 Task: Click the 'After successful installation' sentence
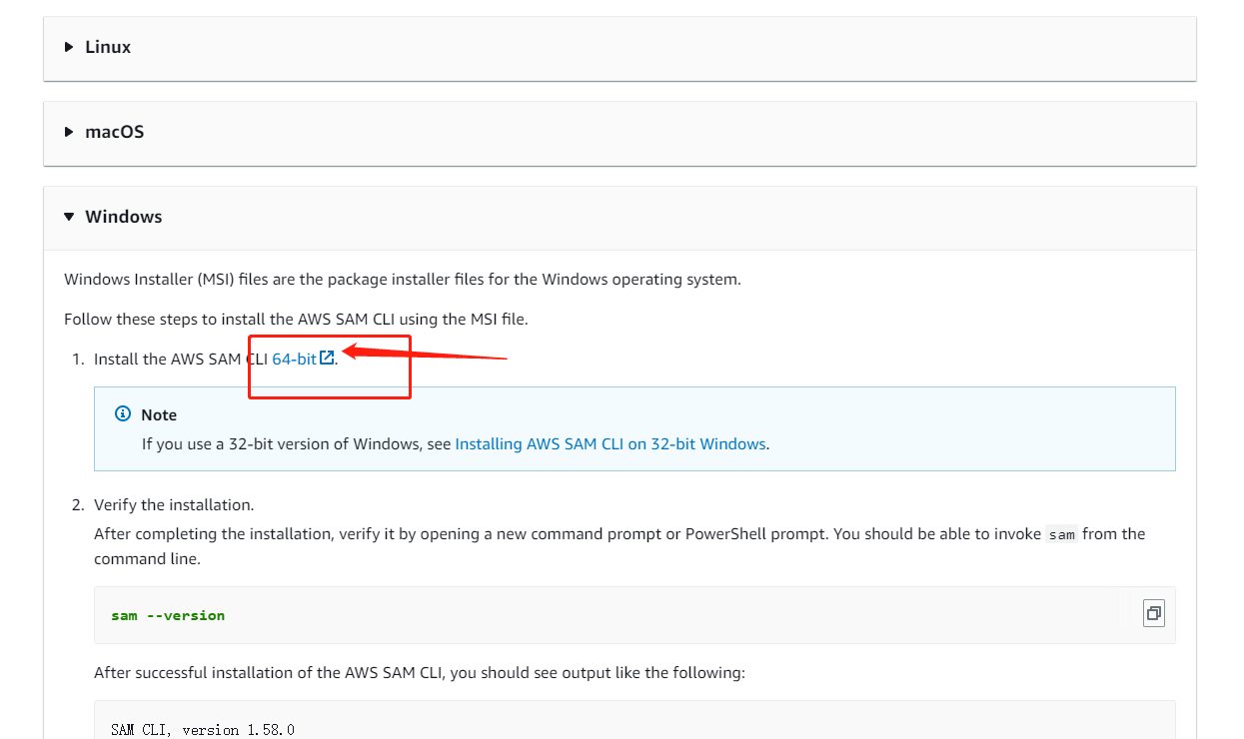(419, 672)
